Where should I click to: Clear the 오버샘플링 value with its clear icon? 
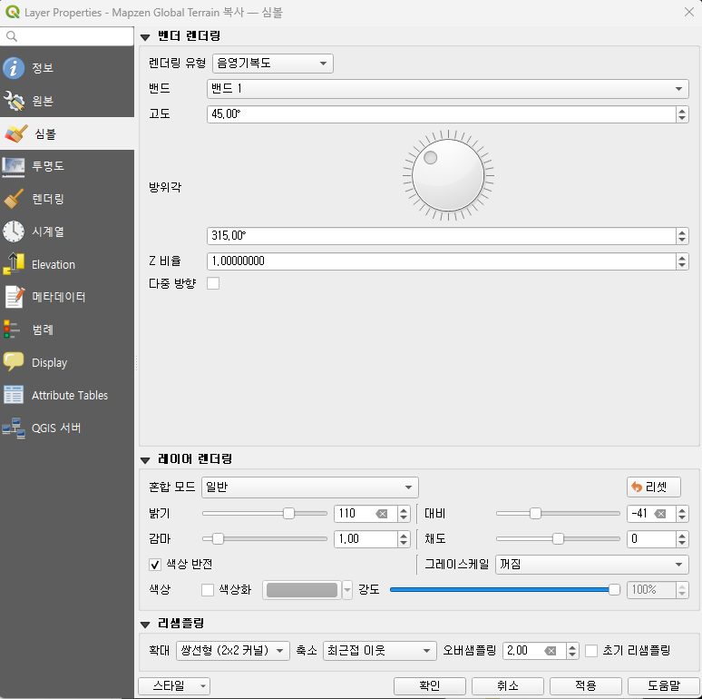coord(551,651)
